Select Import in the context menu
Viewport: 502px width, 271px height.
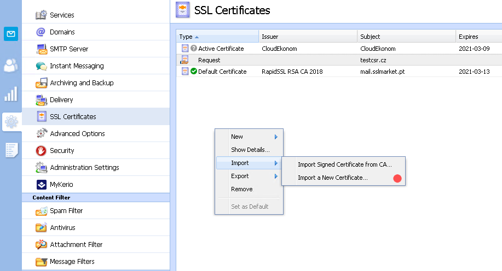click(249, 163)
